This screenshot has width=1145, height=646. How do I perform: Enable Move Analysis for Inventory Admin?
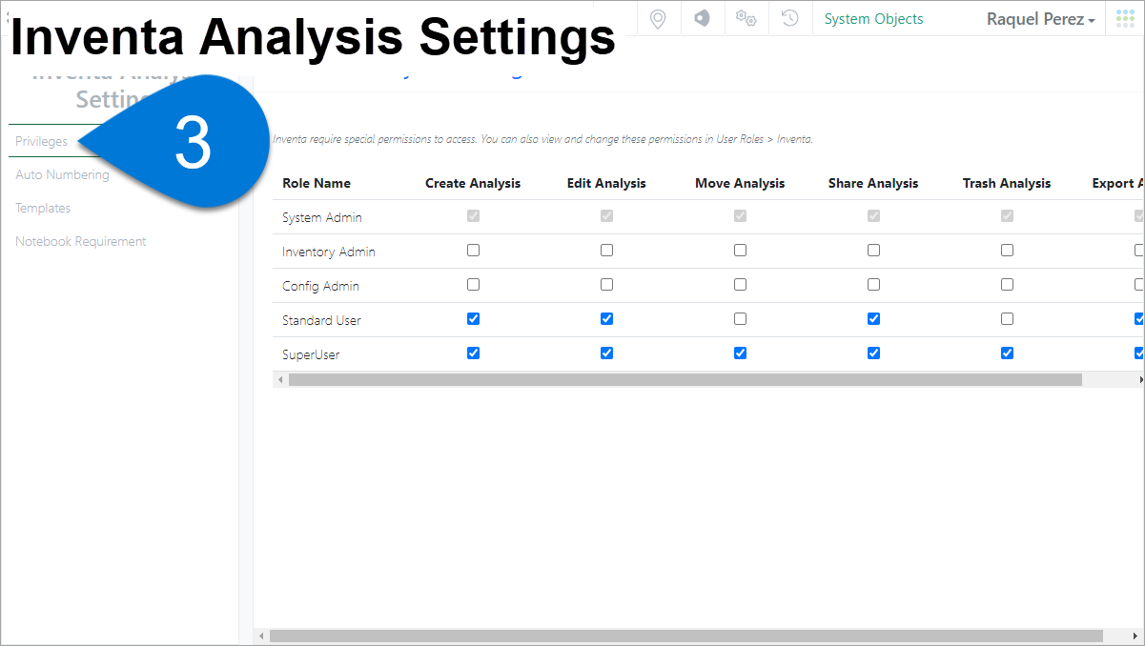pyautogui.click(x=740, y=251)
